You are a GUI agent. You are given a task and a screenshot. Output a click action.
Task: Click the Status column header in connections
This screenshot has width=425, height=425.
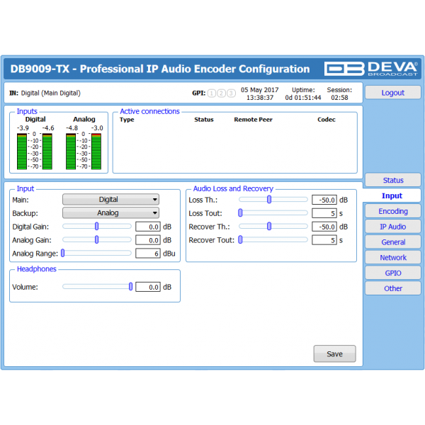[204, 120]
